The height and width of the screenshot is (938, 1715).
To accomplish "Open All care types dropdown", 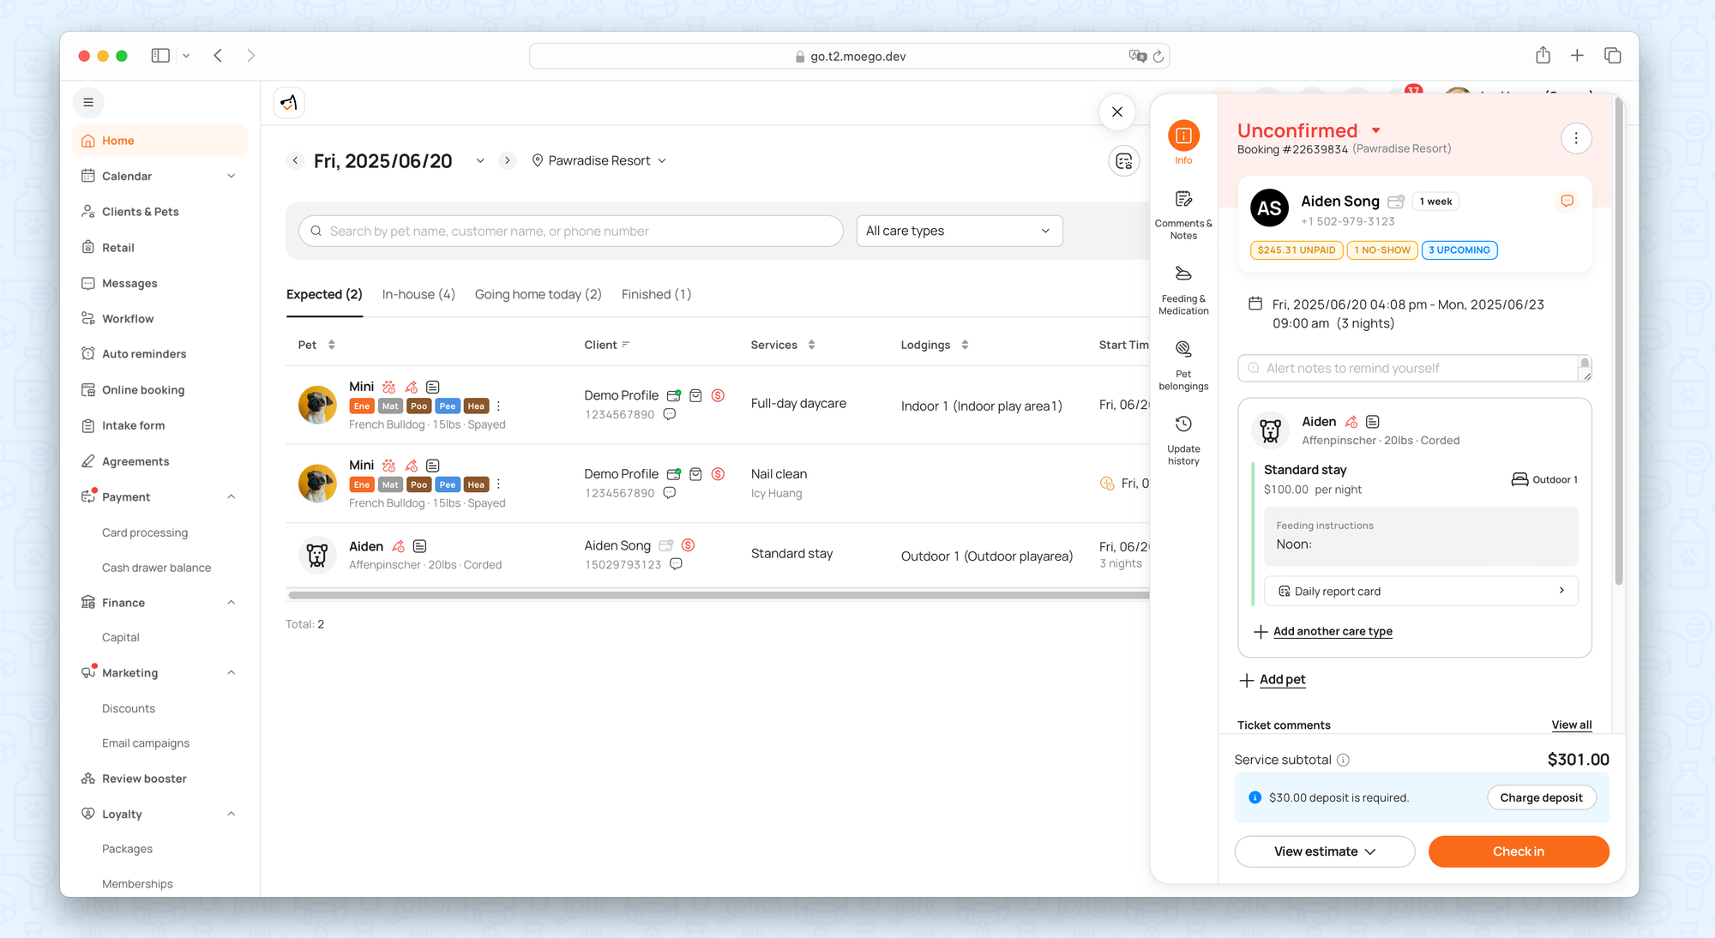I will pyautogui.click(x=959, y=231).
